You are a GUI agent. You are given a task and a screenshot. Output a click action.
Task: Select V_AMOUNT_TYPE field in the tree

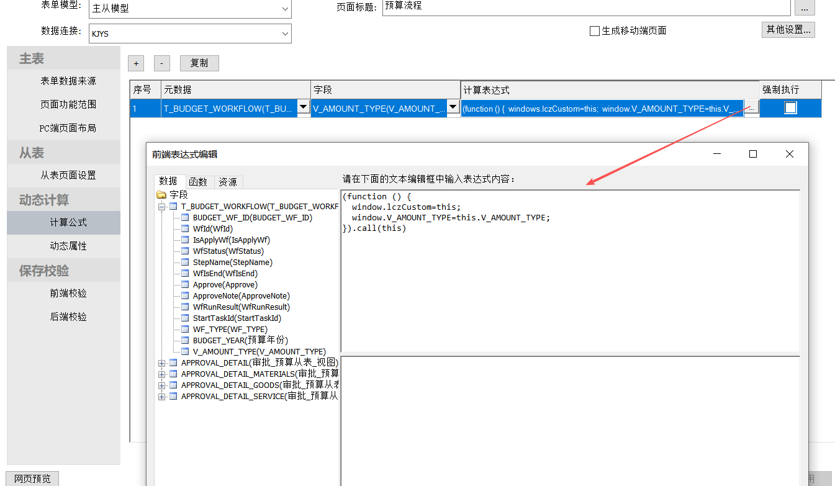(259, 352)
